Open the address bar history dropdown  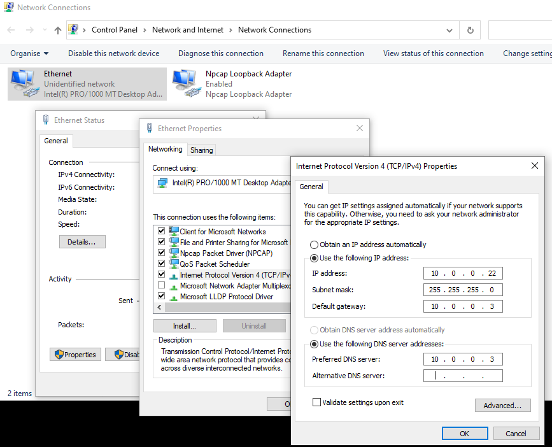[x=449, y=29]
